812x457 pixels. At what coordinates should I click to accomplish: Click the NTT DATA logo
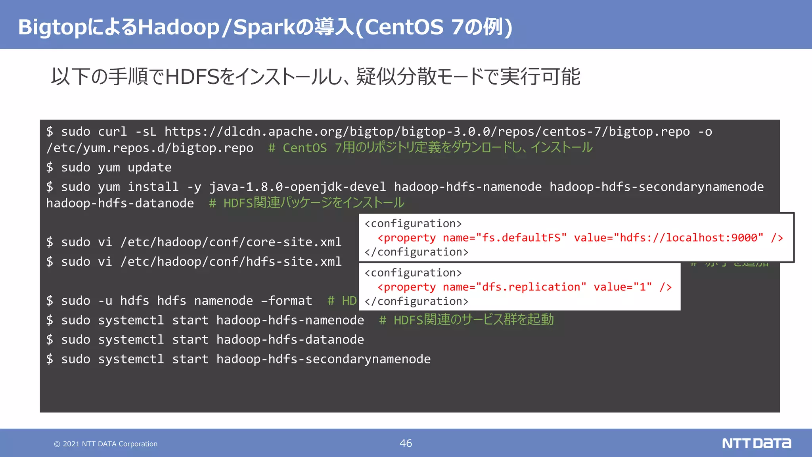click(x=756, y=443)
